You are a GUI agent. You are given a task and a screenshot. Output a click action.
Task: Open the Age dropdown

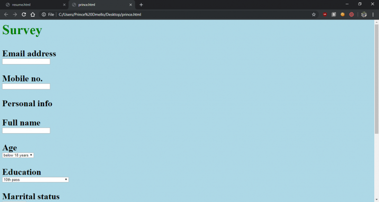(18, 155)
